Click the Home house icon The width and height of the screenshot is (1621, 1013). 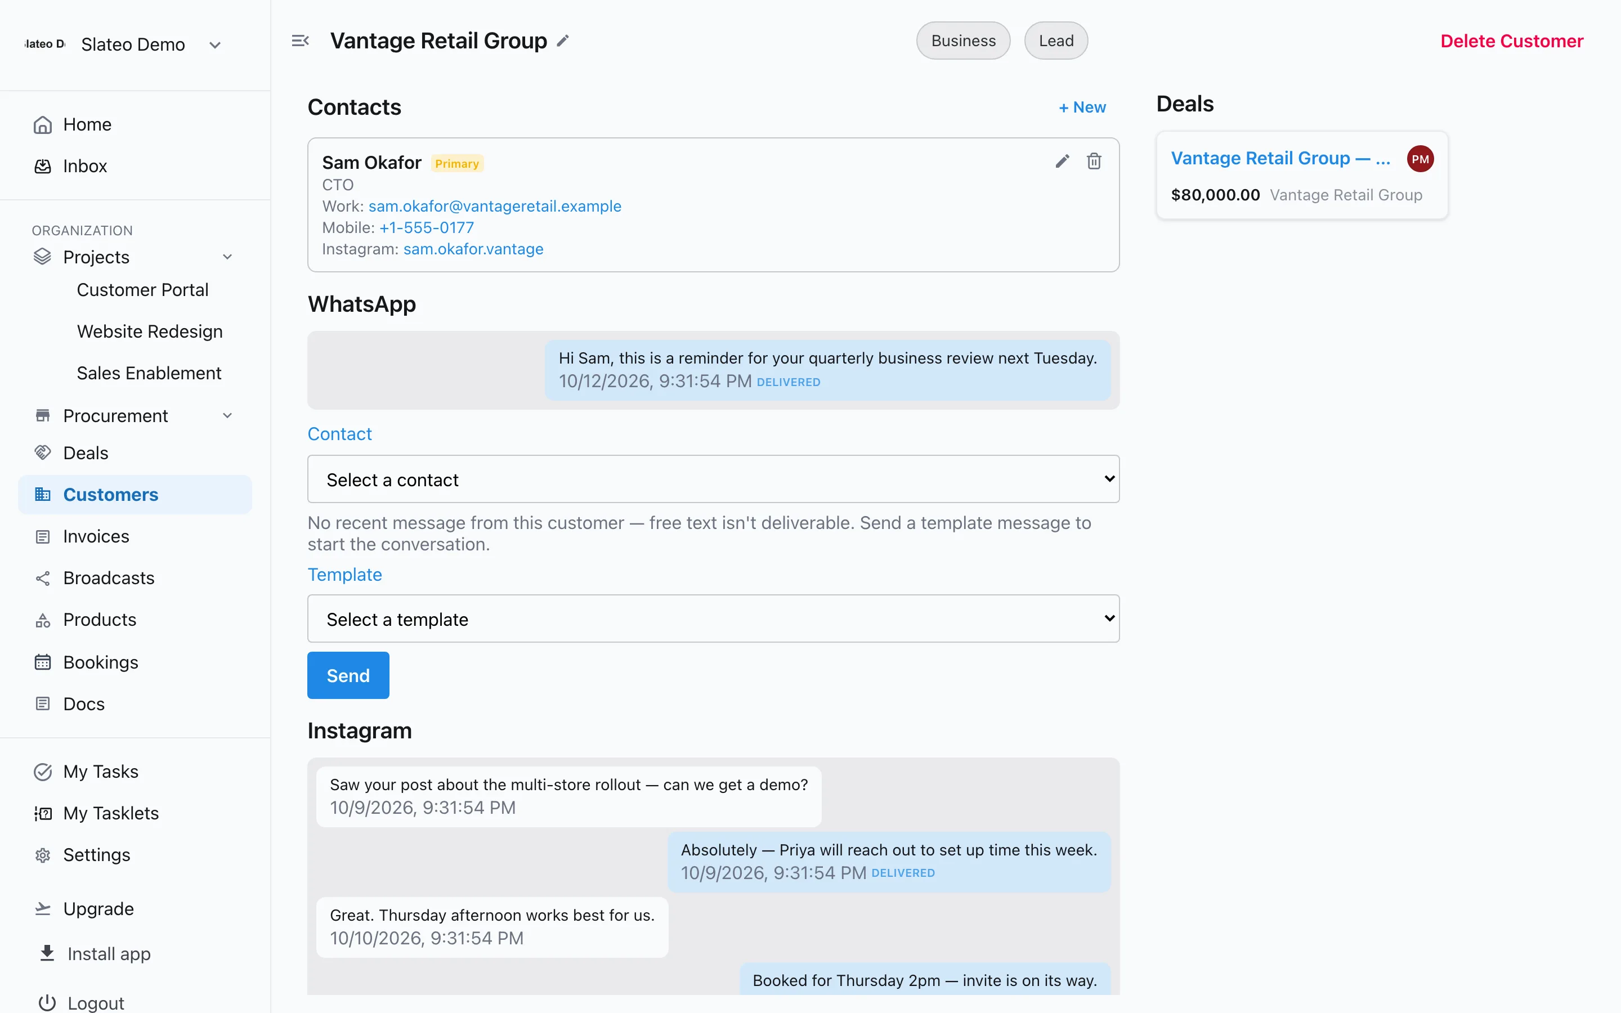click(43, 124)
